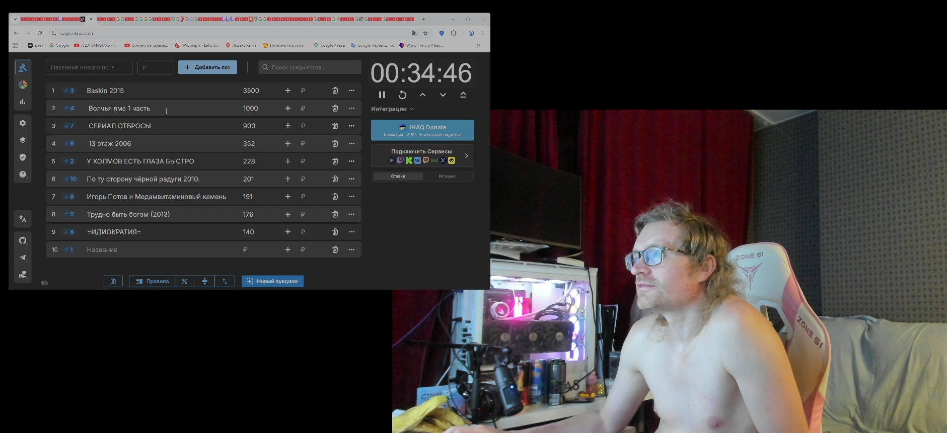Open the Google Карты bookmark
This screenshot has height=433, width=947.
tap(329, 45)
